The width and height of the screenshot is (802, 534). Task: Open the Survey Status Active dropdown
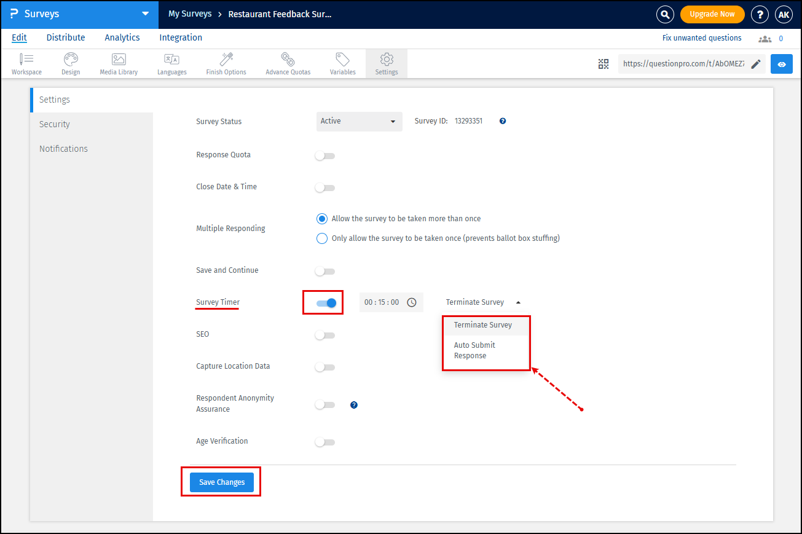(359, 122)
